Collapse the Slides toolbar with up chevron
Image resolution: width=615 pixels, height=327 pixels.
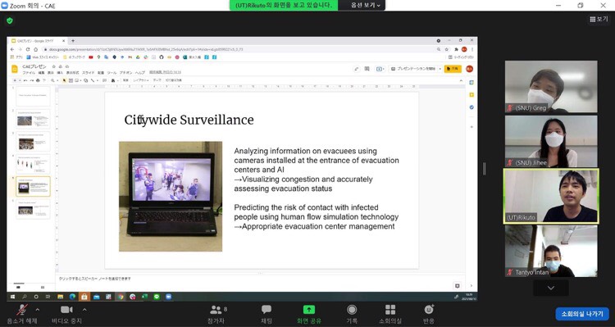tap(461, 80)
